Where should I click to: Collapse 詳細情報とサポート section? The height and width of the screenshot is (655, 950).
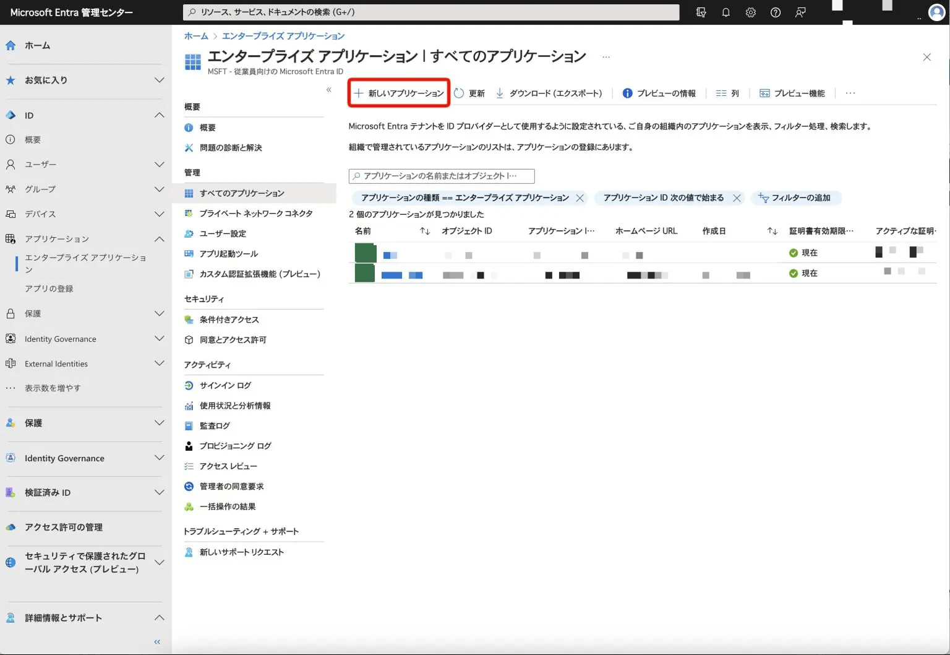pos(159,618)
